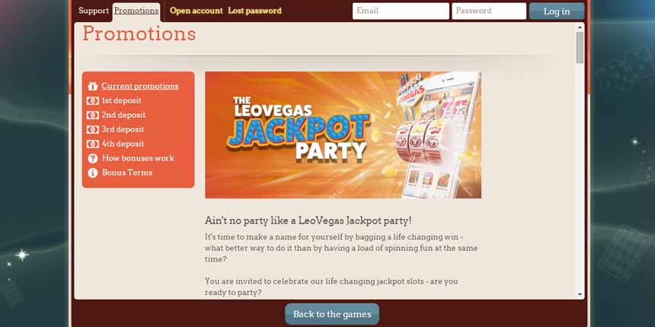
Task: Follow the Lost password link
Action: [x=255, y=11]
